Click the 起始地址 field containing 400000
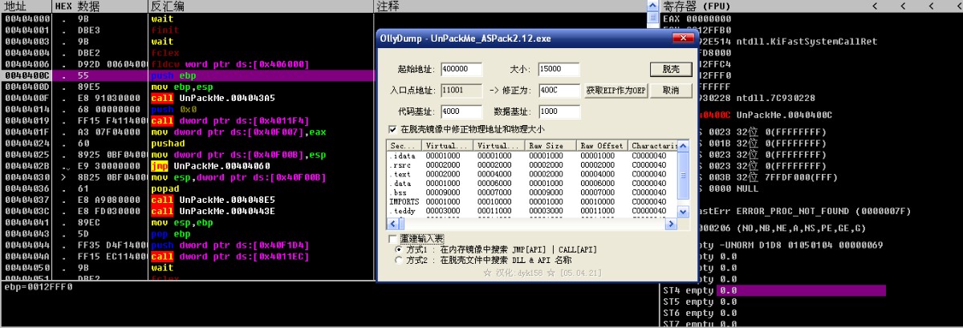The image size is (963, 328). coord(461,70)
